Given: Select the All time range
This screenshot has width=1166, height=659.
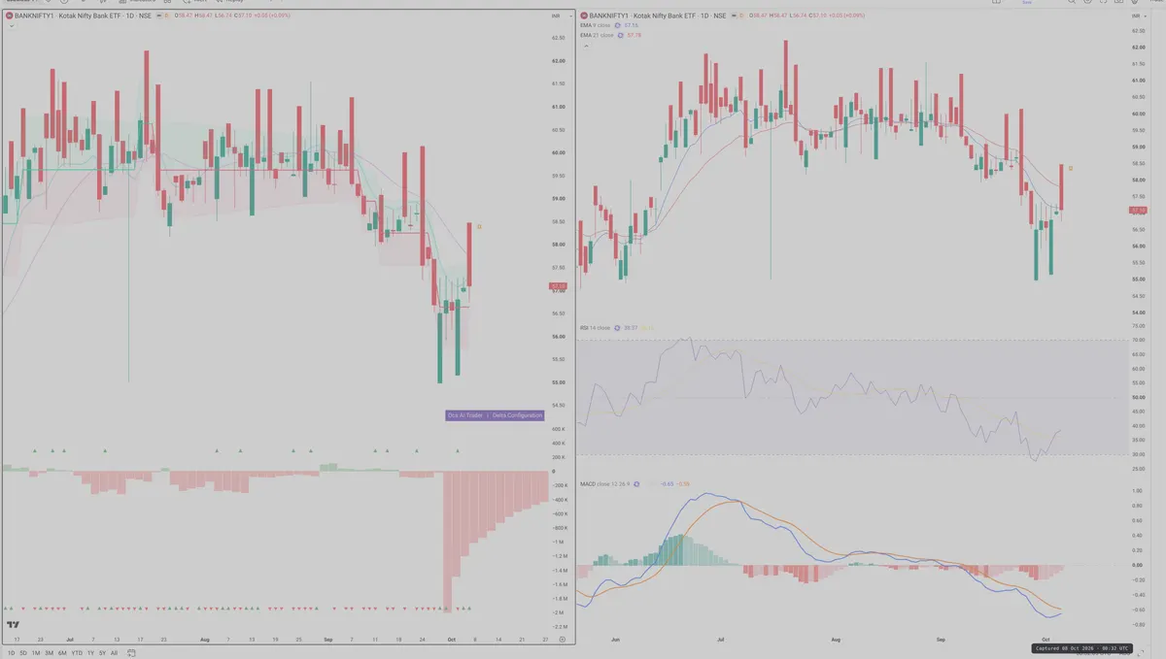Looking at the screenshot, I should (x=114, y=653).
